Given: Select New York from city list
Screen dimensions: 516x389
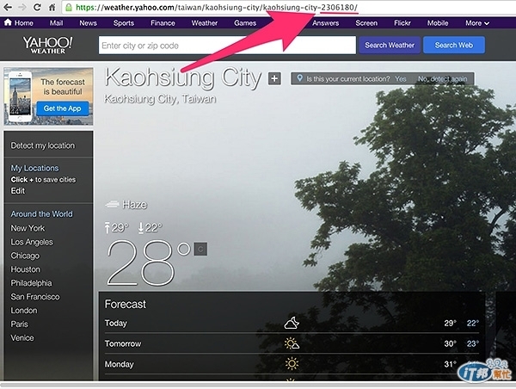Looking at the screenshot, I should coord(28,228).
